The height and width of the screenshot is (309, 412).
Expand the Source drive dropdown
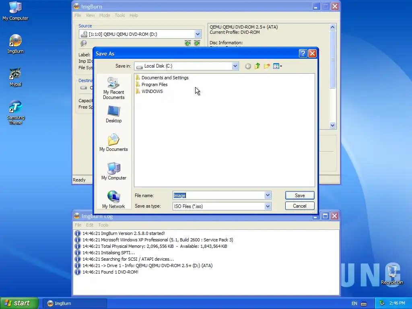198,34
